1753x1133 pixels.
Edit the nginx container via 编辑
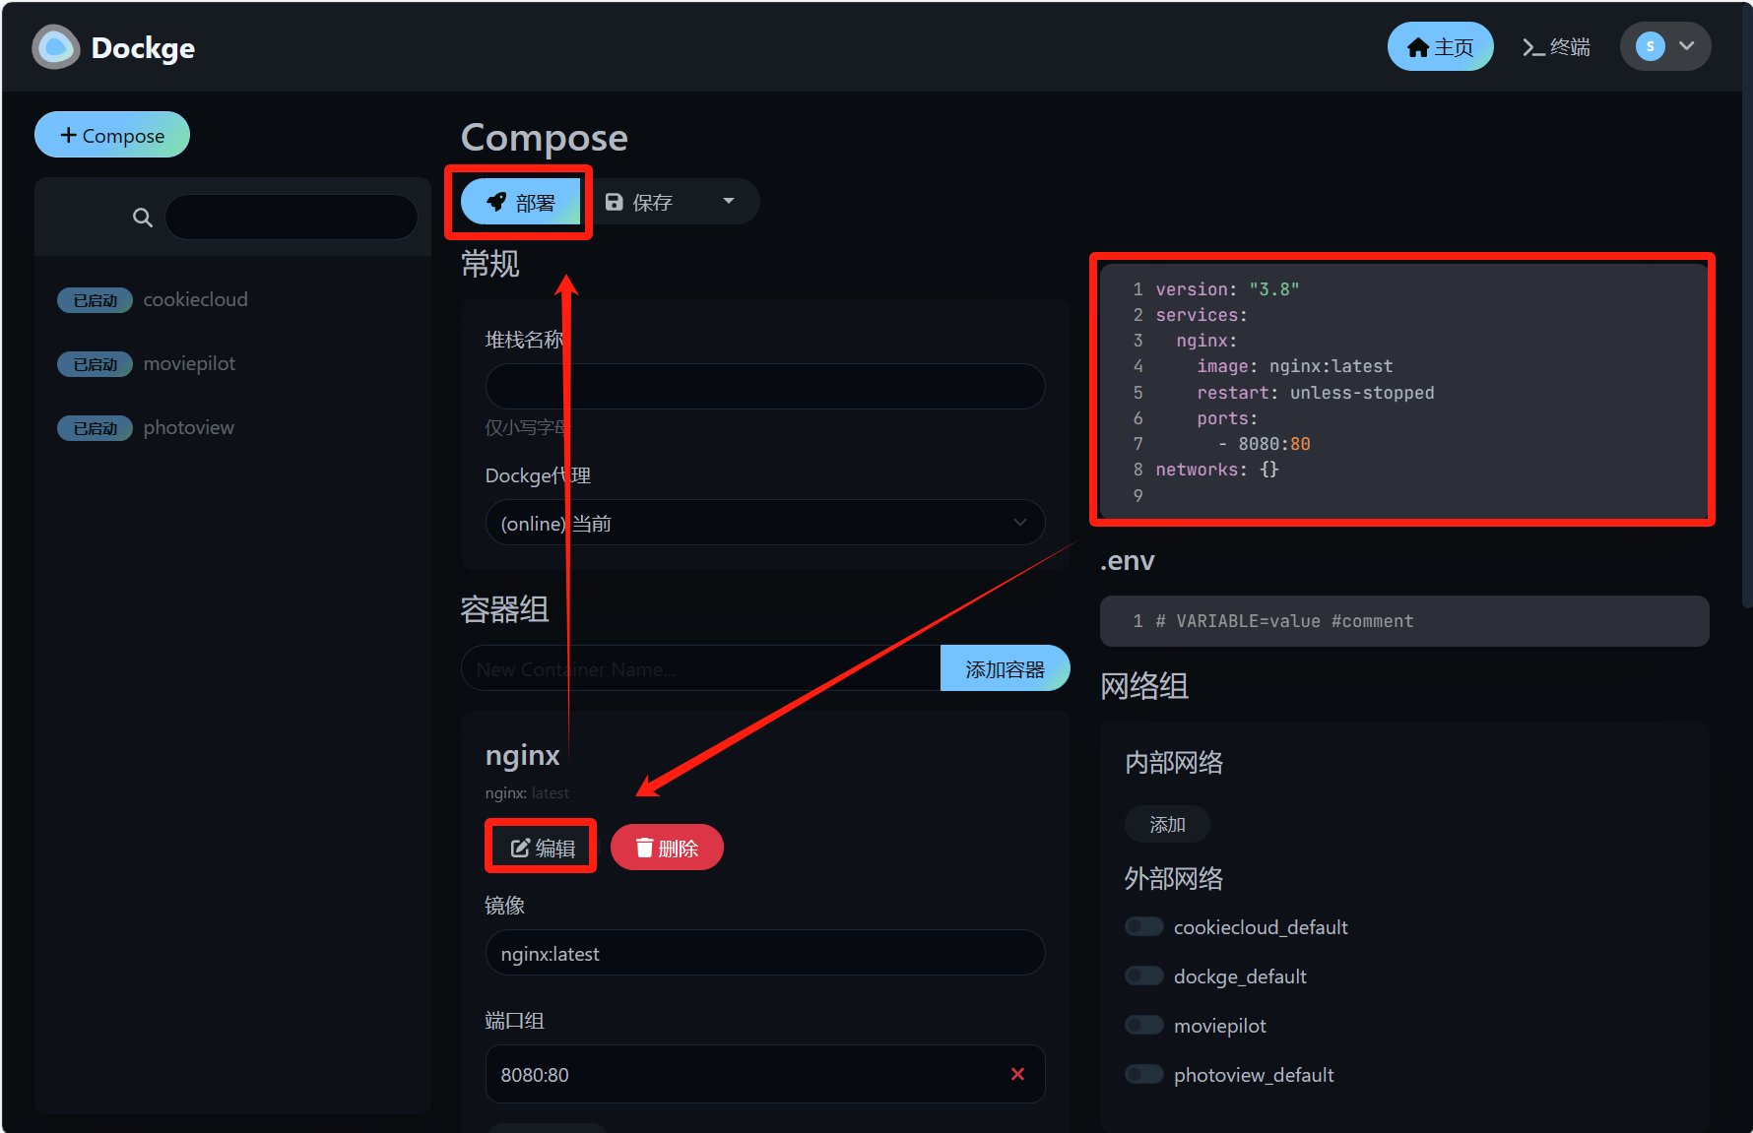coord(542,847)
